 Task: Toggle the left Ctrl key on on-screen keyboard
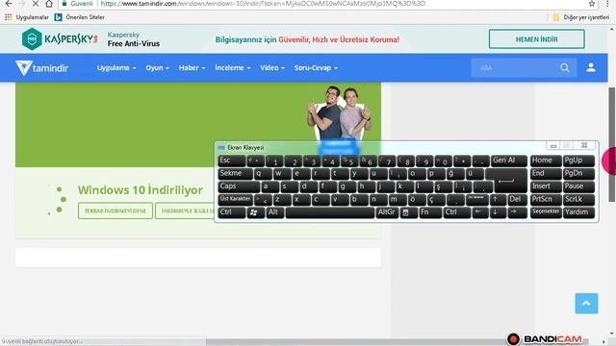[x=231, y=212]
